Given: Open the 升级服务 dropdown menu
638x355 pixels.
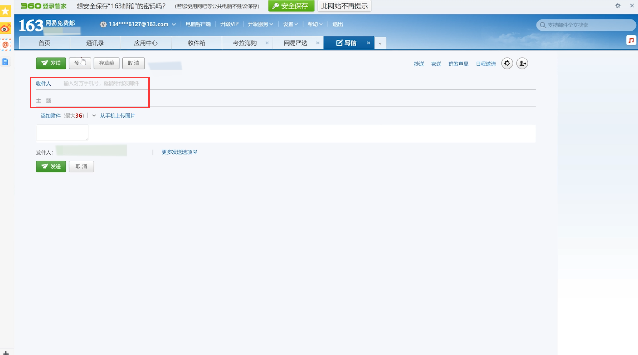Looking at the screenshot, I should pyautogui.click(x=261, y=24).
